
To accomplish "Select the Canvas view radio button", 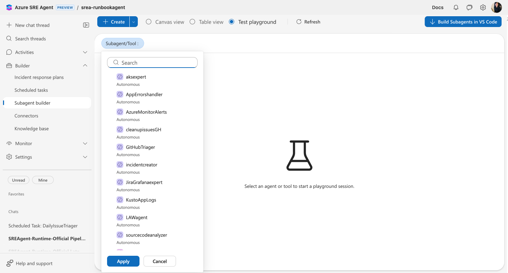I will (x=149, y=22).
